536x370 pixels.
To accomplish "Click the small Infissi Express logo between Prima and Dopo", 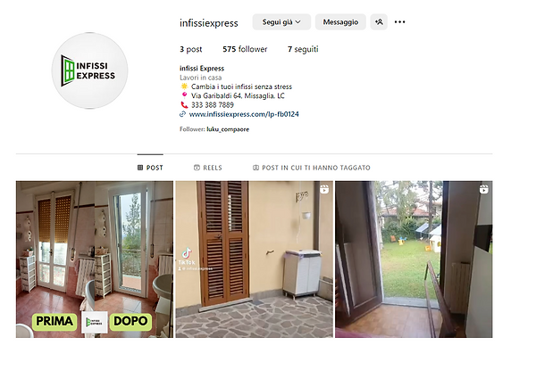I will [95, 322].
